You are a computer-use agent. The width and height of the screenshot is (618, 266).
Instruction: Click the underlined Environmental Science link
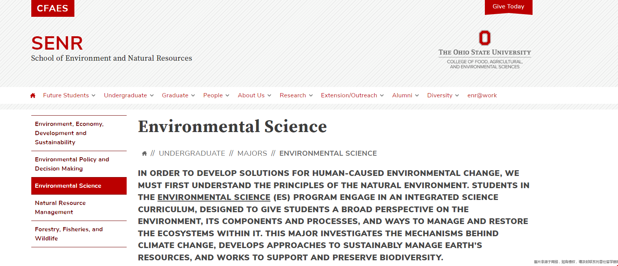click(x=214, y=197)
